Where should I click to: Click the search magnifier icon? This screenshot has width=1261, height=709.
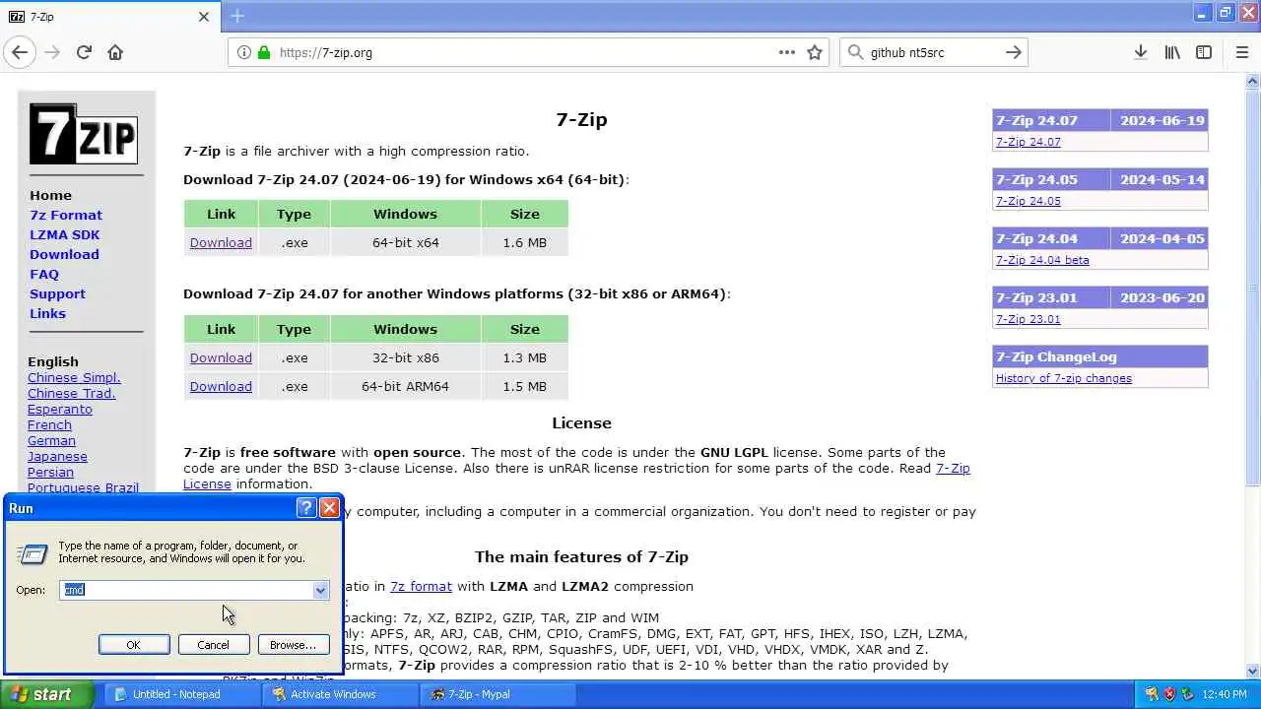point(855,52)
